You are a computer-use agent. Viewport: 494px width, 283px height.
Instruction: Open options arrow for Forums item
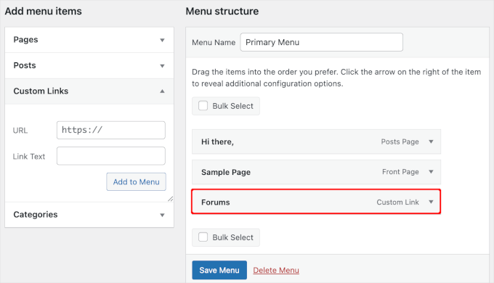(x=431, y=202)
